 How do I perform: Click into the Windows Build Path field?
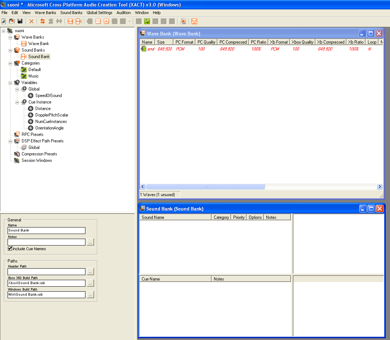(x=46, y=295)
